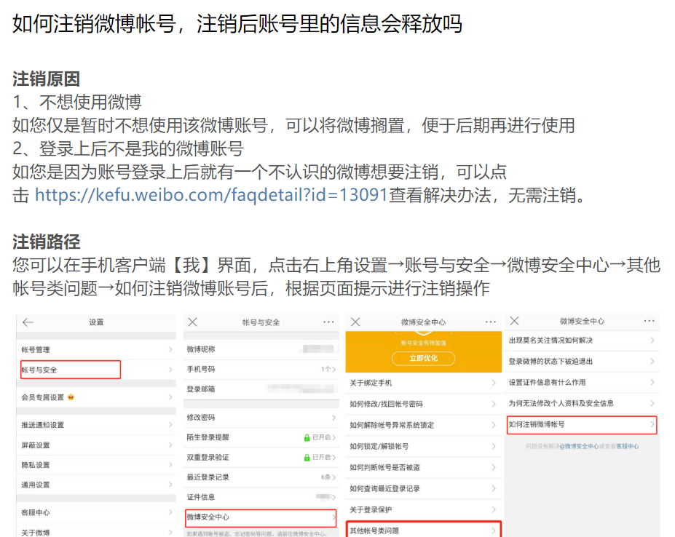675x537 pixels.
Task: Click the 如何修改/找回帐号密码 row
Action: click(424, 404)
